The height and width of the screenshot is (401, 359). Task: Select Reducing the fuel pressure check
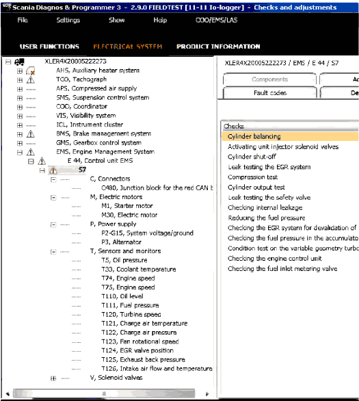267,218
